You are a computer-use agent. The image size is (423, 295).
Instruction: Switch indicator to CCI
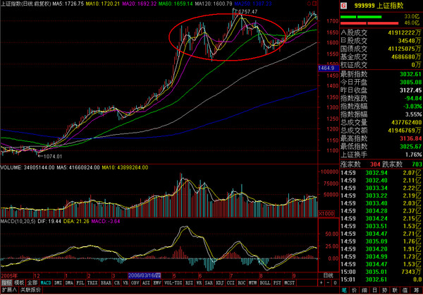tap(231, 283)
